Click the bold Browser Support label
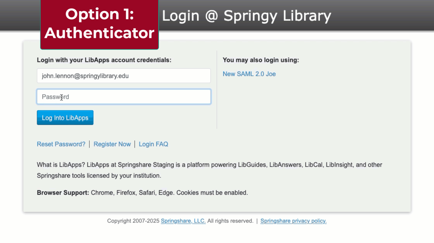 click(63, 193)
